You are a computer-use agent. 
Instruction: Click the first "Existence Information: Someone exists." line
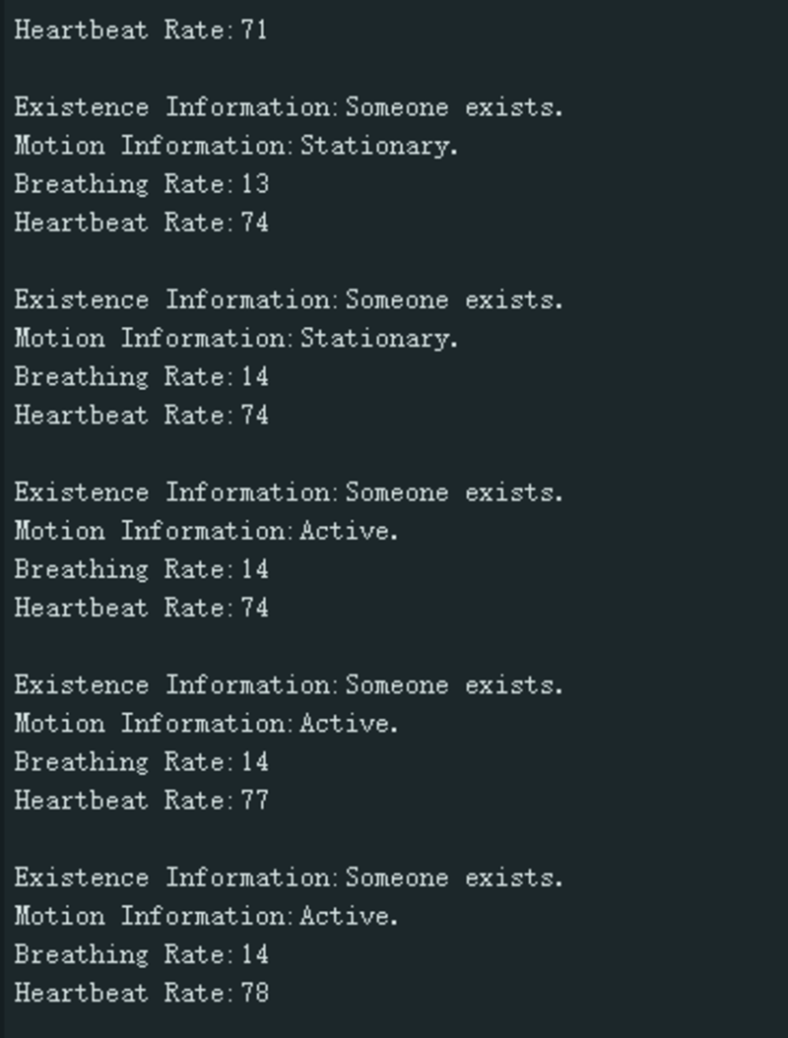(289, 107)
